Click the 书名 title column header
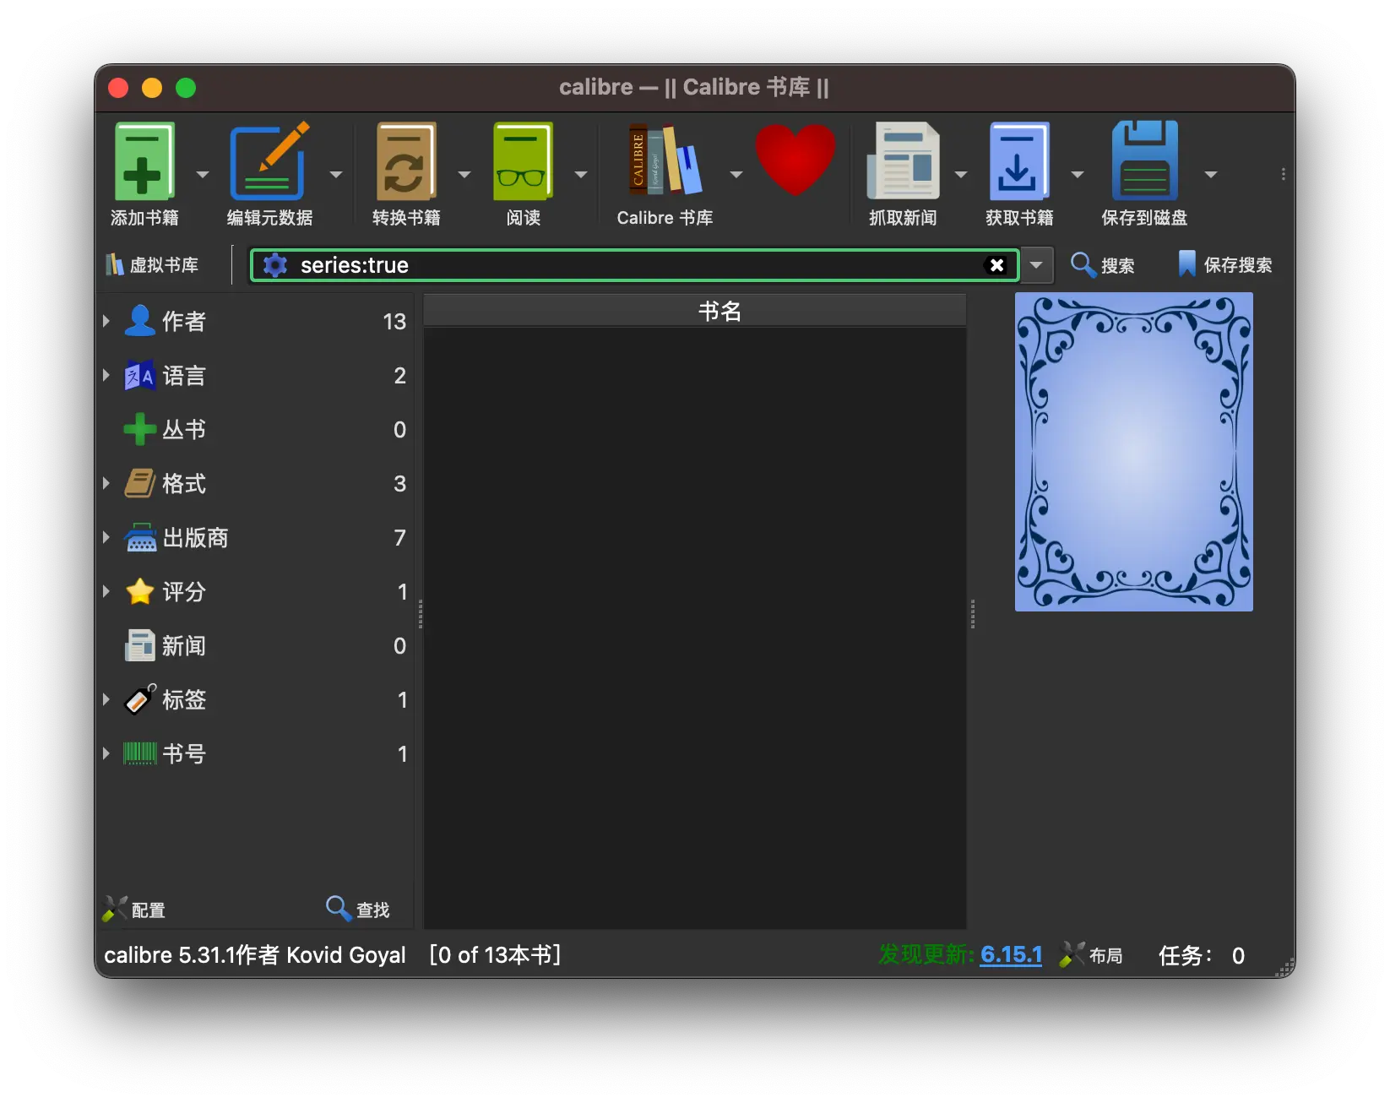1390x1103 pixels. click(695, 311)
